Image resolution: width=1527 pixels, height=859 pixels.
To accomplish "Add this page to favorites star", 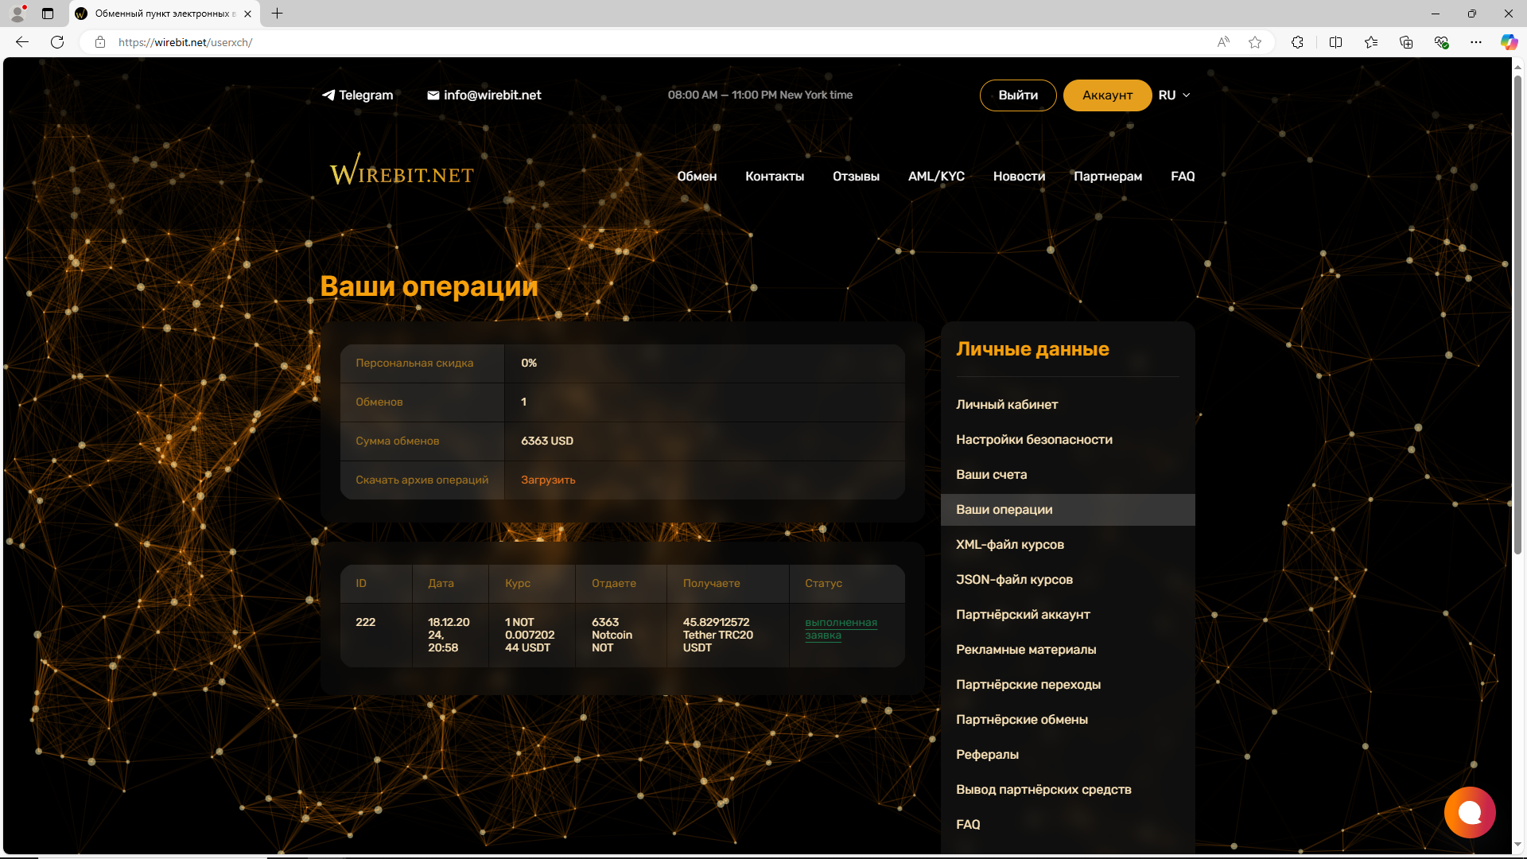I will pyautogui.click(x=1255, y=42).
